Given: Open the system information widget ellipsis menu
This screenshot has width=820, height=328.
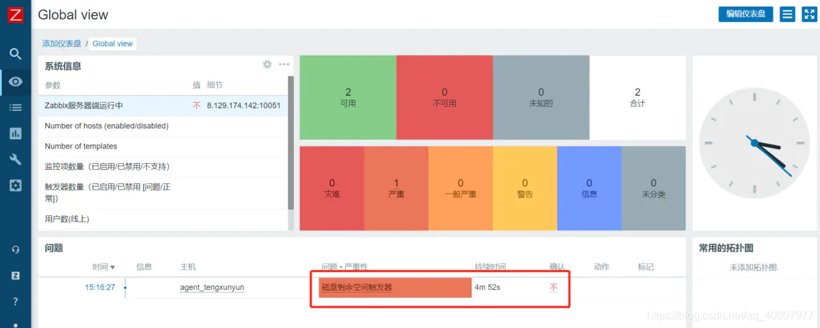Looking at the screenshot, I should (284, 65).
